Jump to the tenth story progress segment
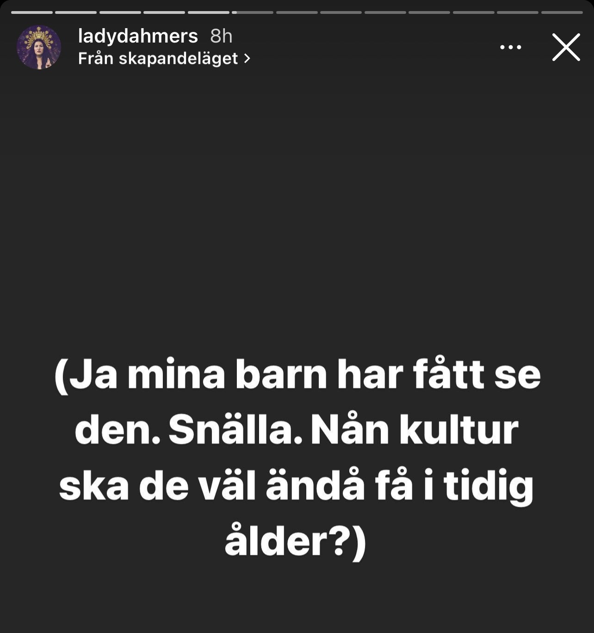594x633 pixels. (x=429, y=12)
